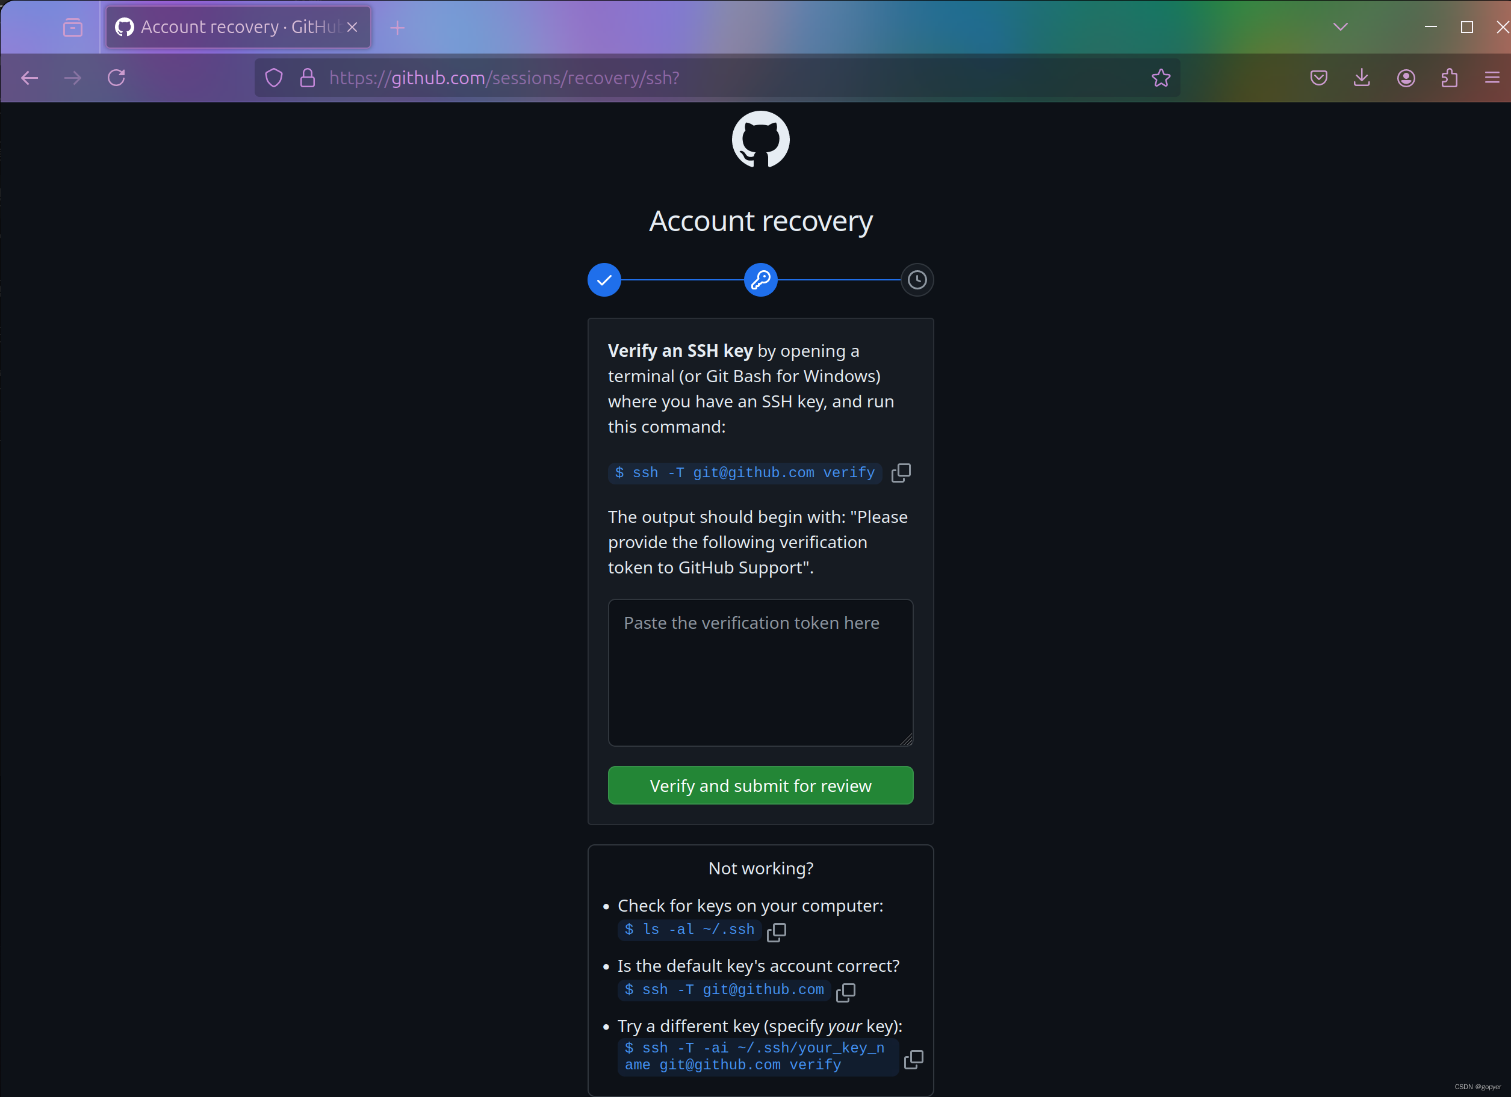Screen dimensions: 1511x1097
Task: Open a new tab with plus button
Action: 397,27
